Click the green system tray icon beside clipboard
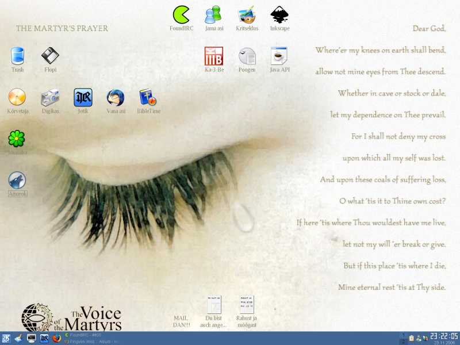 (x=419, y=338)
